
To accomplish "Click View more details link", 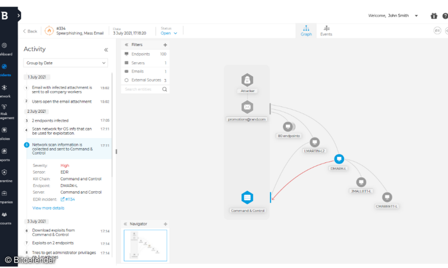I will pyautogui.click(x=48, y=208).
